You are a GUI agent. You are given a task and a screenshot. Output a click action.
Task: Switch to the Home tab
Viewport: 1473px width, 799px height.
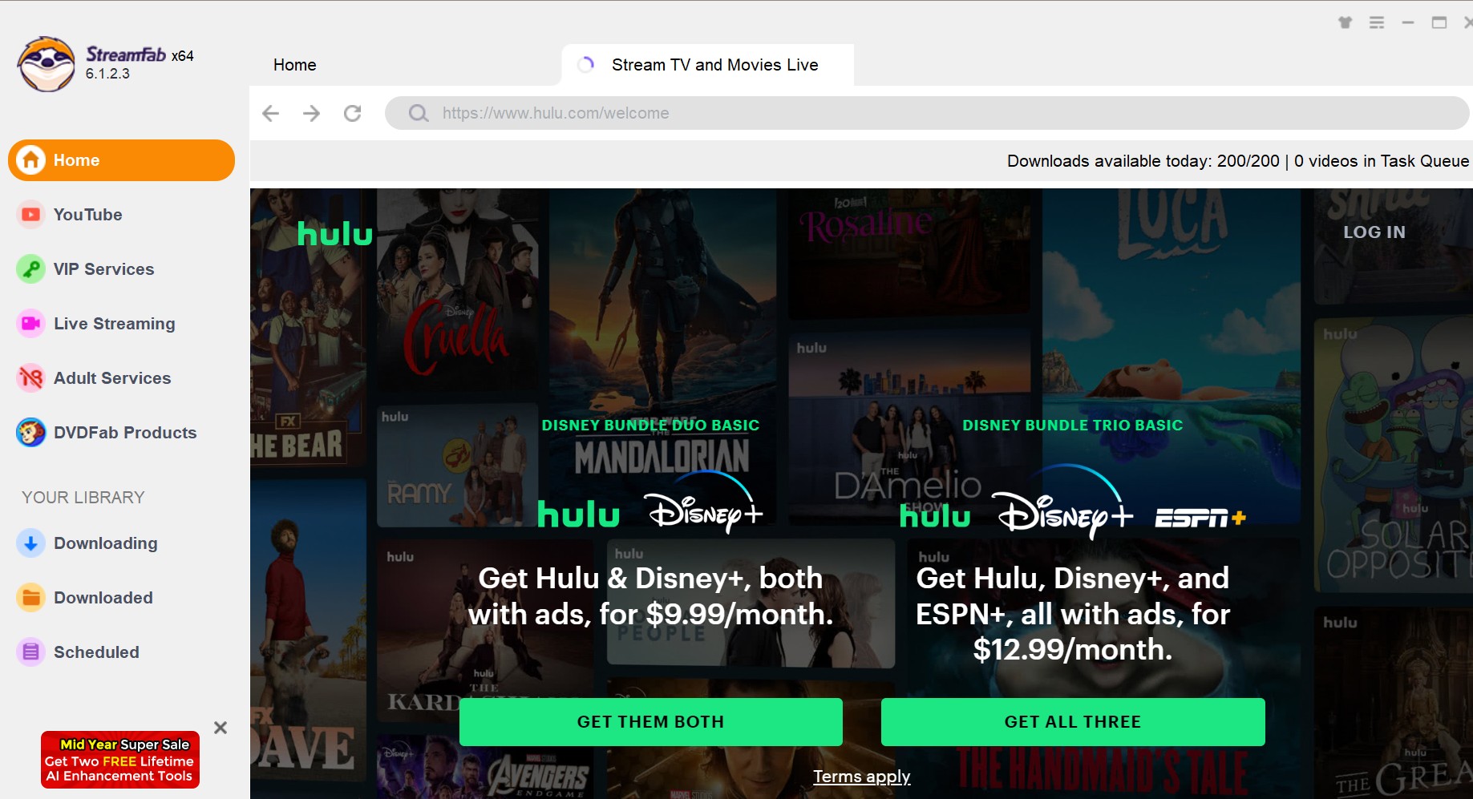point(295,65)
